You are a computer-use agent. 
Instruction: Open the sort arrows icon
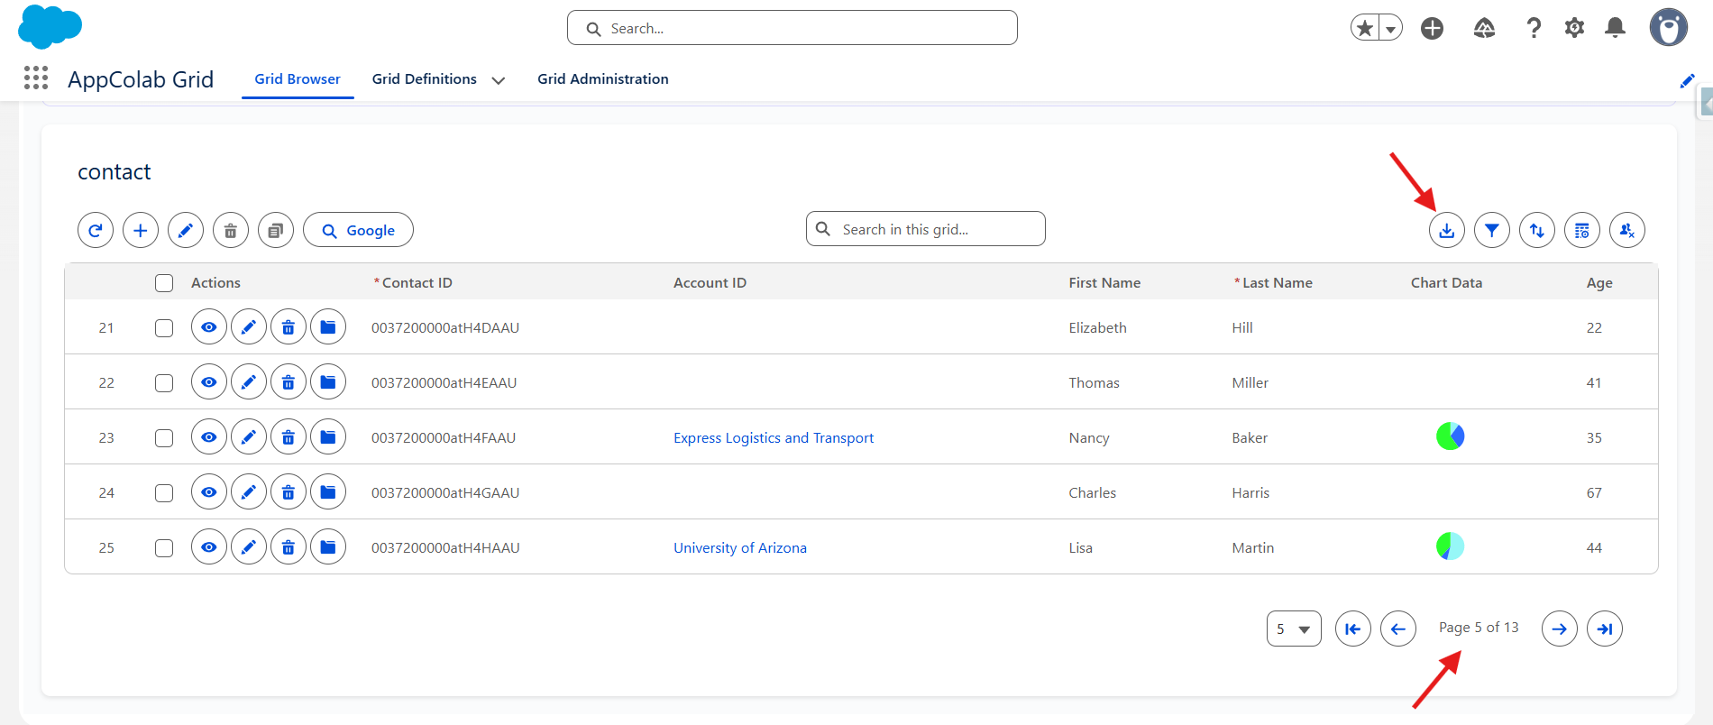pyautogui.click(x=1537, y=230)
